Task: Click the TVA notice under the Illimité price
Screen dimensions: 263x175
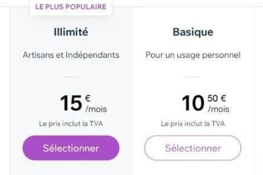Action: [x=71, y=124]
